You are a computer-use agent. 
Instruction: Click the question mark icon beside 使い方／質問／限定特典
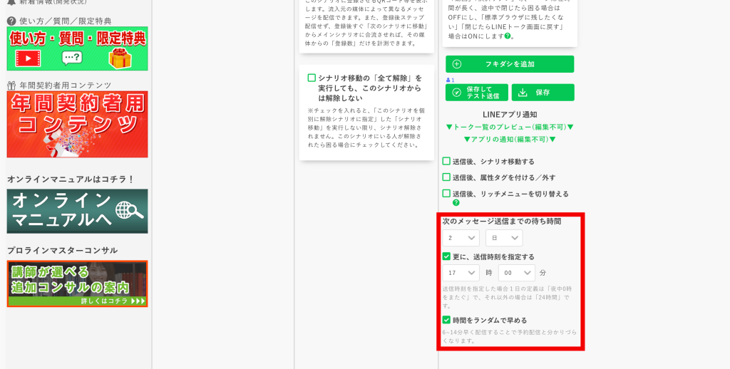11,21
